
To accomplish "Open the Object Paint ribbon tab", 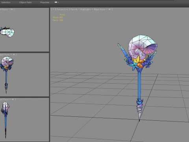I will click(25, 2).
